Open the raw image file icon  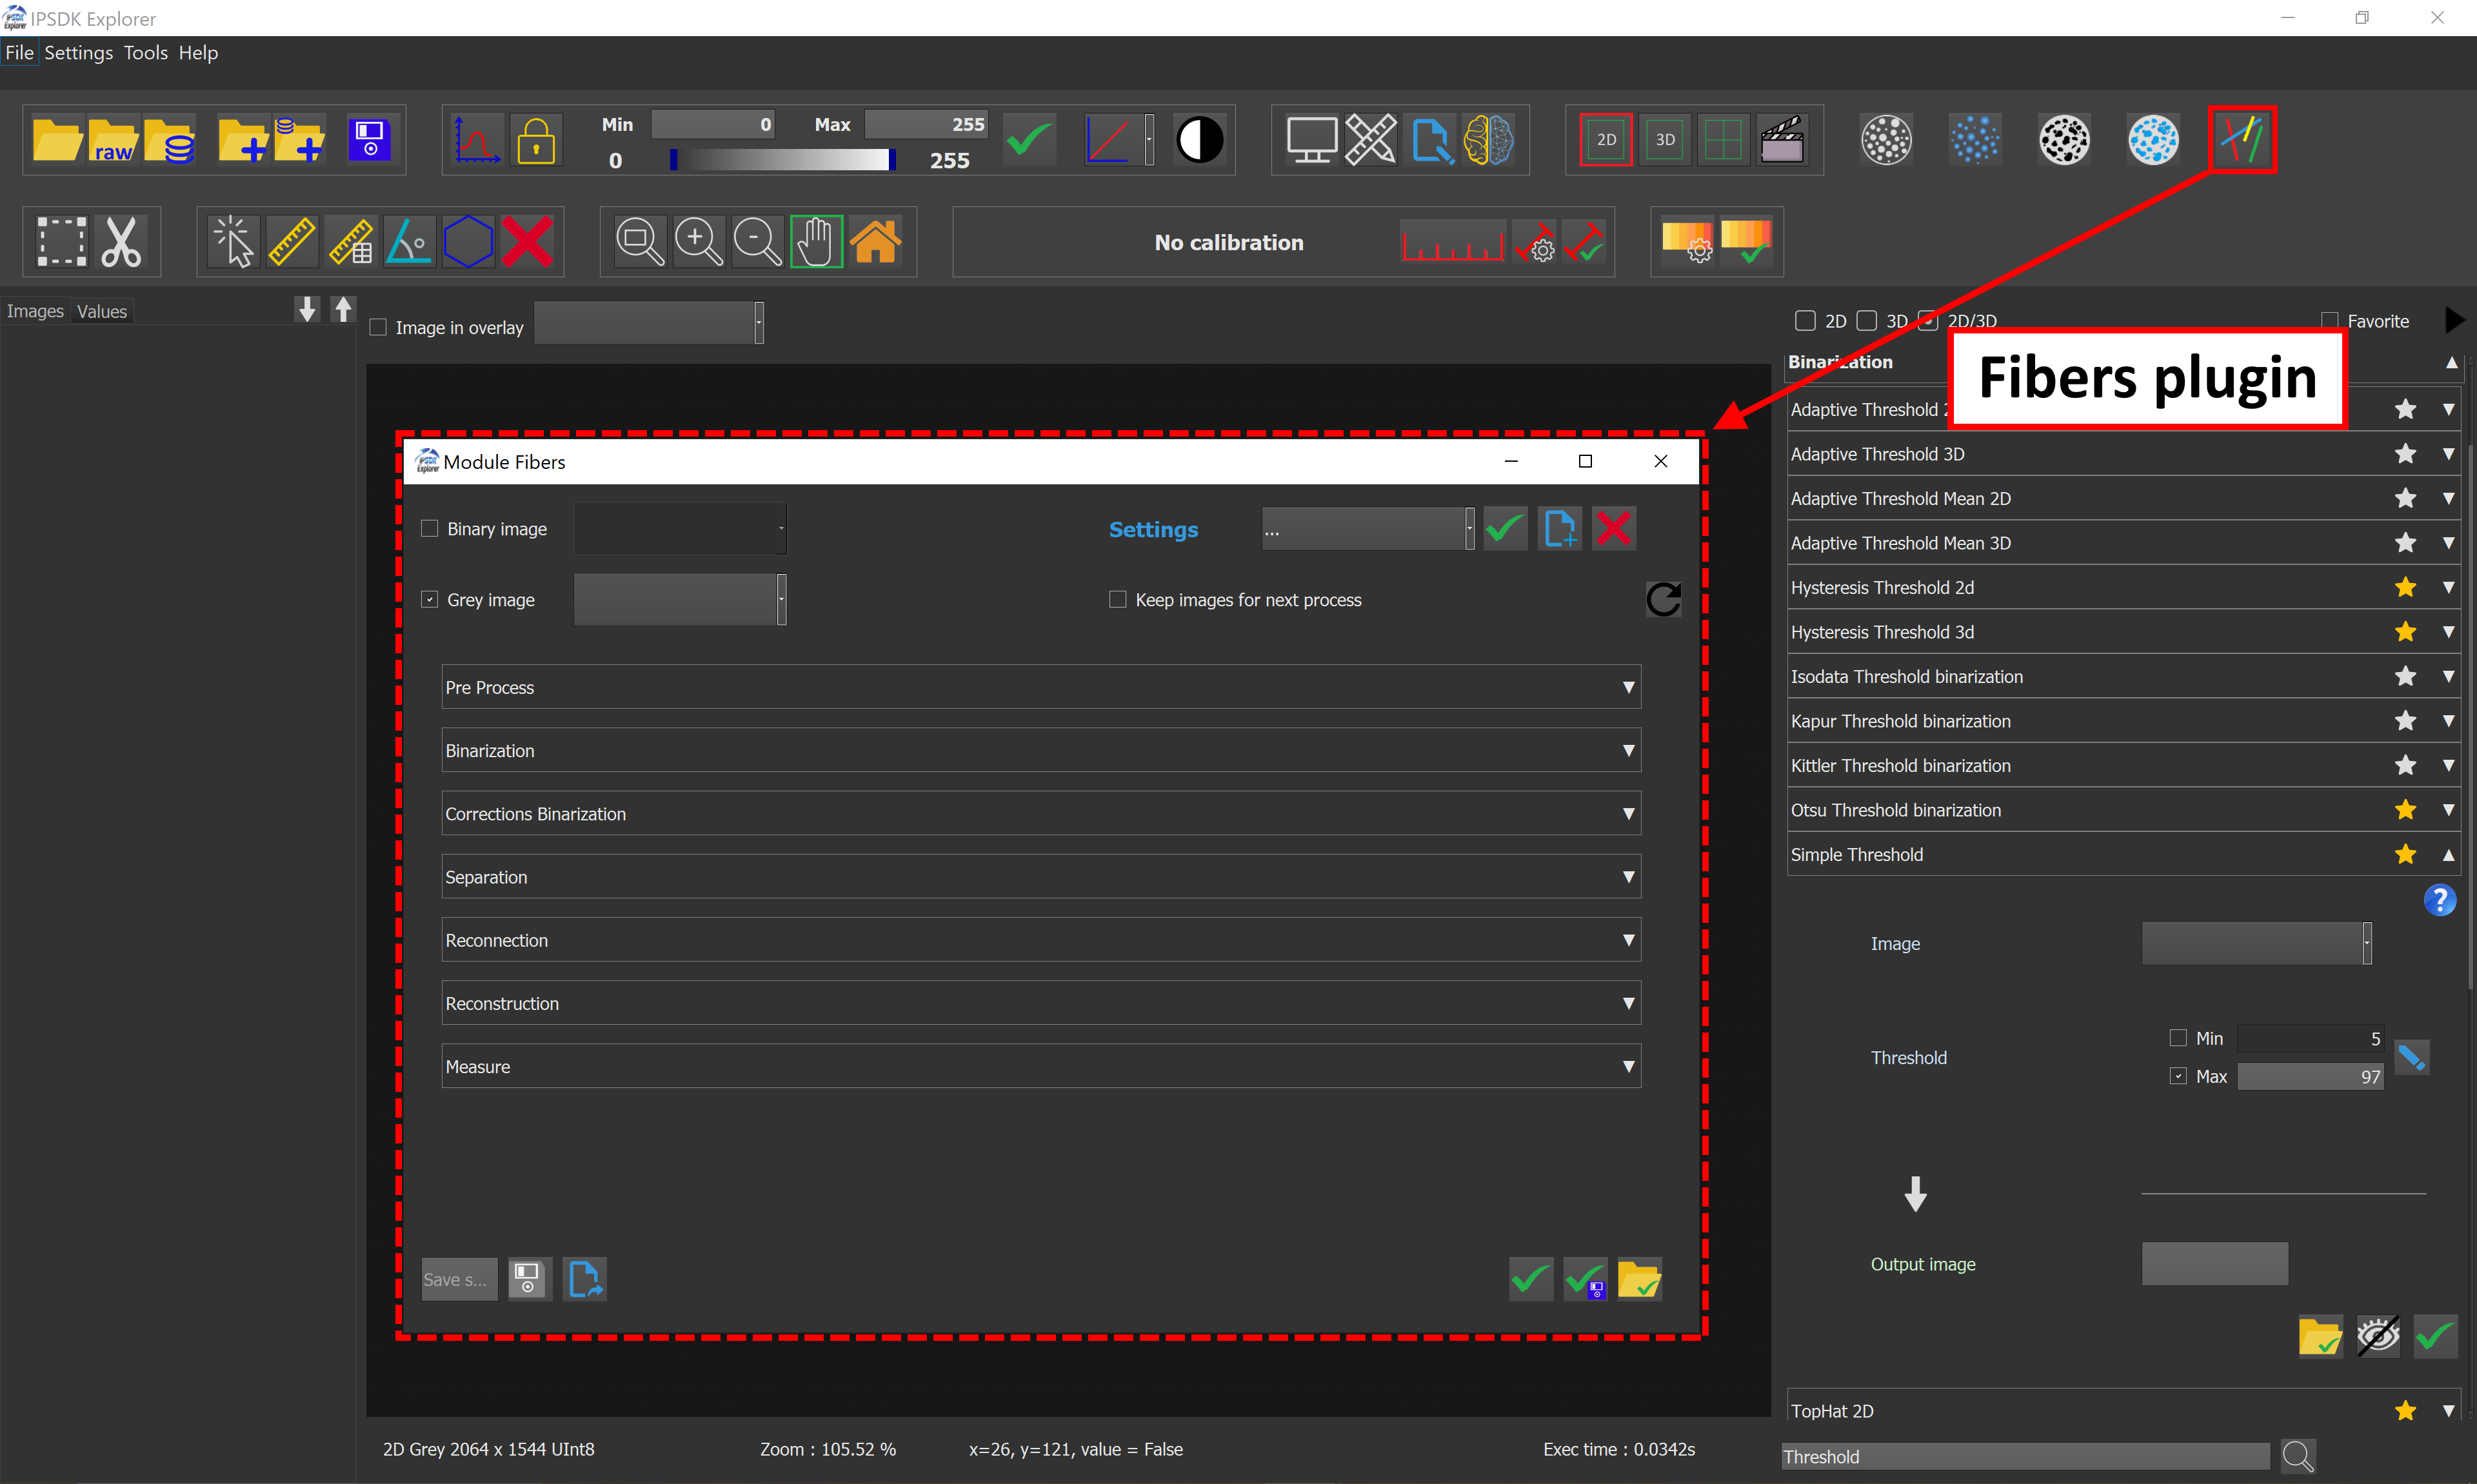113,140
